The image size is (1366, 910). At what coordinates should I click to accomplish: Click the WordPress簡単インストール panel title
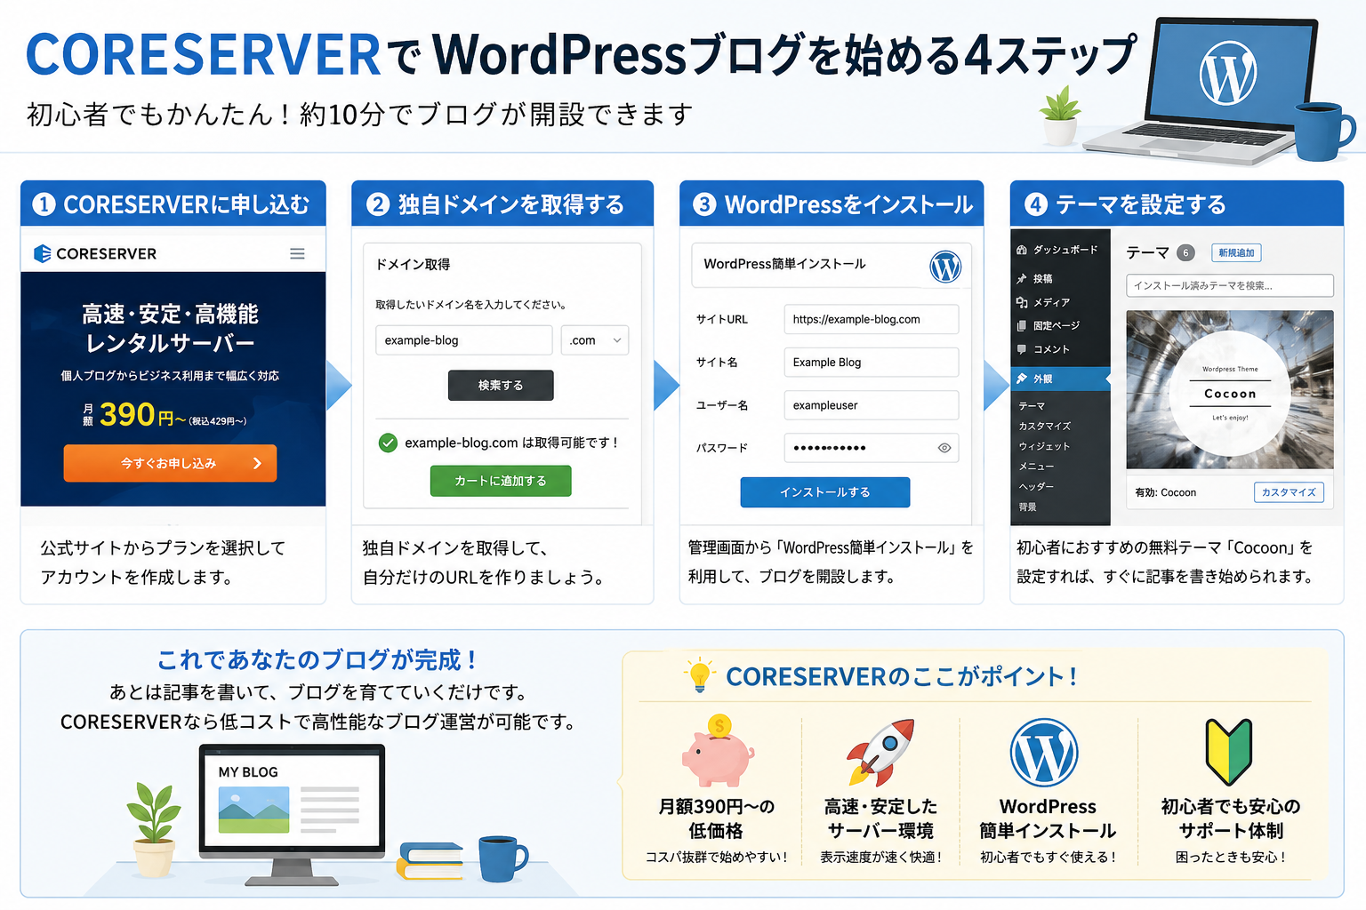(x=784, y=264)
